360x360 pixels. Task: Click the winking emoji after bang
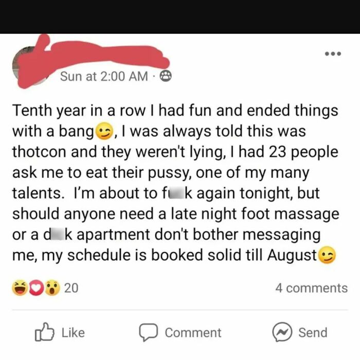pyautogui.click(x=105, y=131)
